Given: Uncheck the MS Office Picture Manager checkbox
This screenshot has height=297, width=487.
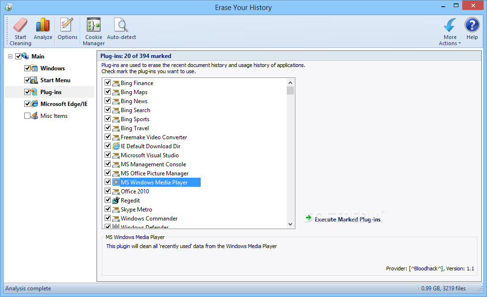Looking at the screenshot, I should [108, 173].
